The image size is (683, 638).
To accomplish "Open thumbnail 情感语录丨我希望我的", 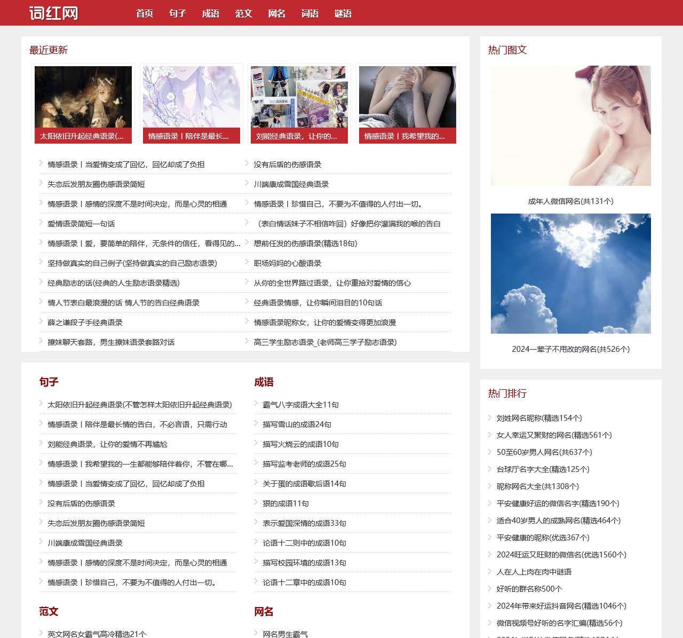I will point(408,105).
